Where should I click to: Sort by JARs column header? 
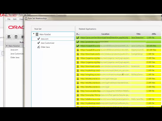click(154, 34)
